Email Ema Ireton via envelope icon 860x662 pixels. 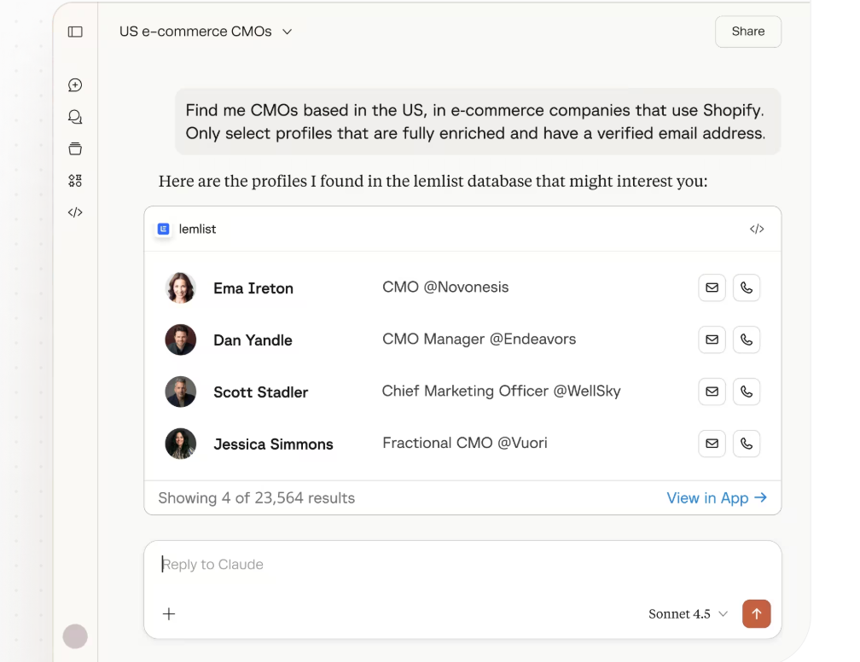pyautogui.click(x=712, y=287)
